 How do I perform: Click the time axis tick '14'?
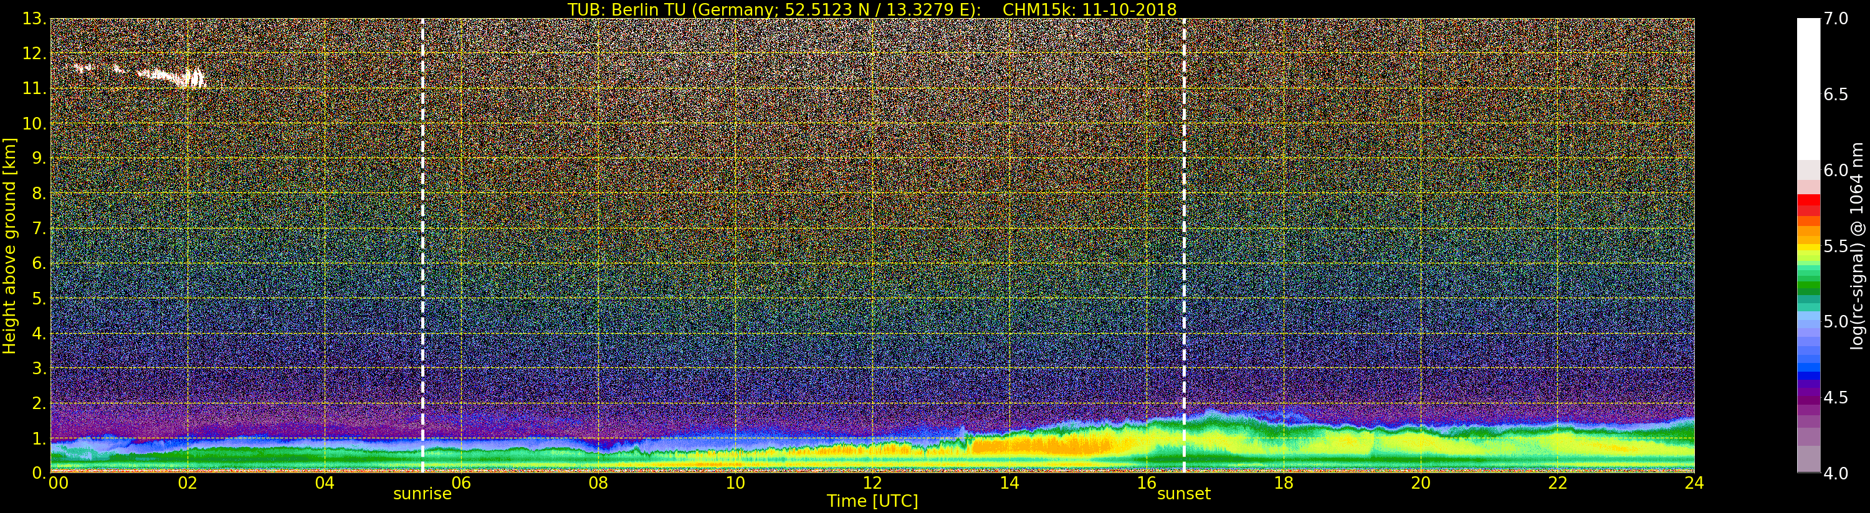1009,483
